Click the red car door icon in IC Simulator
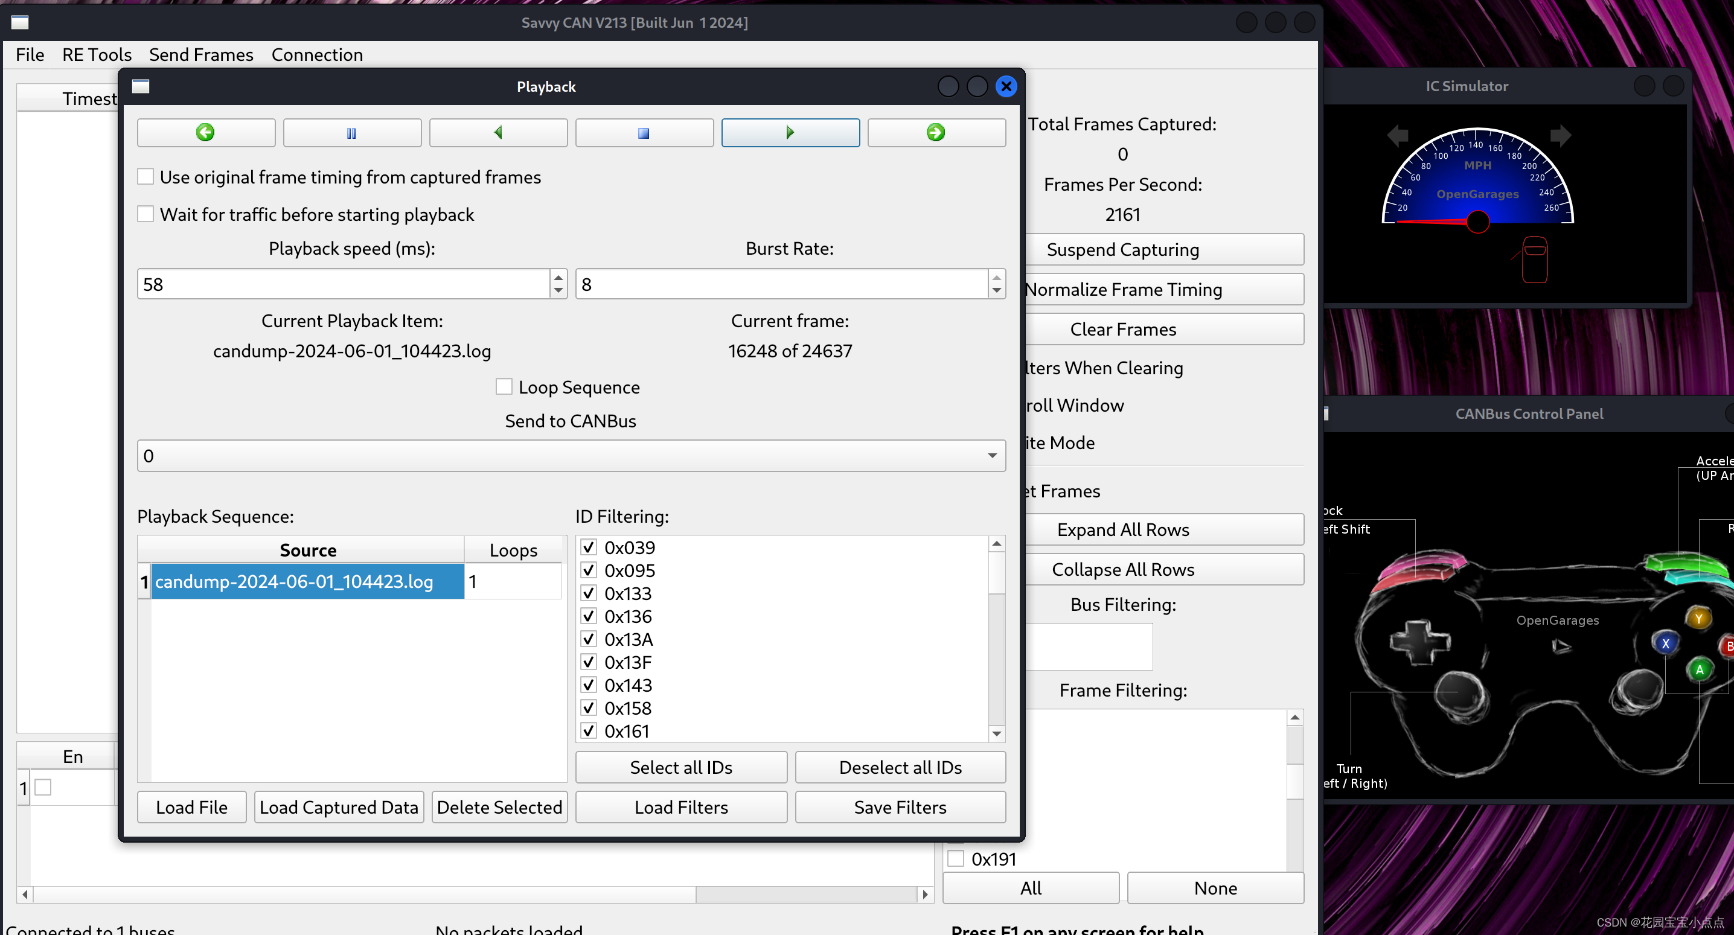1734x935 pixels. pos(1534,259)
